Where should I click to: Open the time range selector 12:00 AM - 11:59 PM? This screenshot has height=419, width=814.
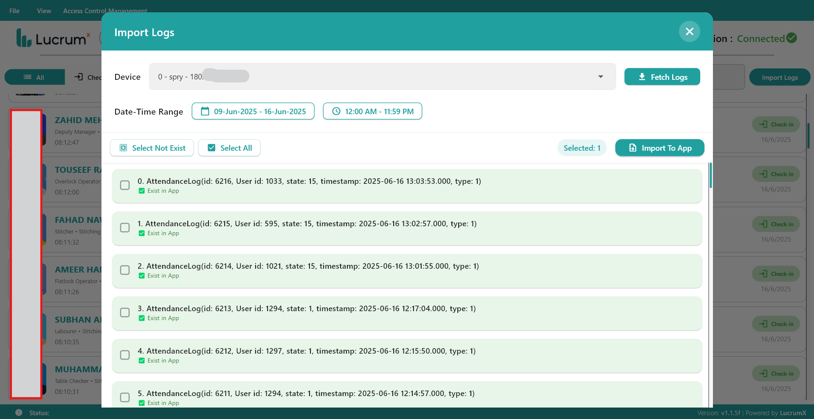click(372, 111)
